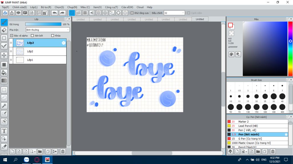Screen dimensions: 293x164
Task: Click the Redo arrow in toolbar
Action: (x=62, y=13)
